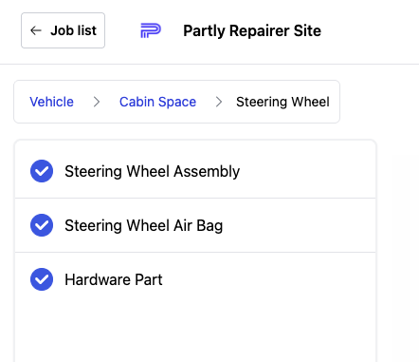Select the Steering Wheel breadcrumb item
419x362 pixels.
282,102
